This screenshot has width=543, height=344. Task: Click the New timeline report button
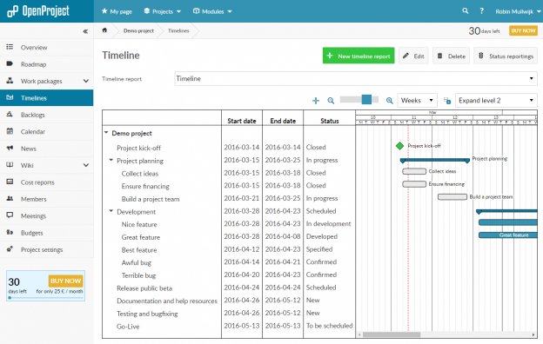pyautogui.click(x=359, y=56)
